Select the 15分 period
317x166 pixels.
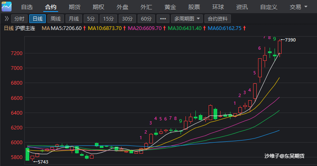point(108,19)
